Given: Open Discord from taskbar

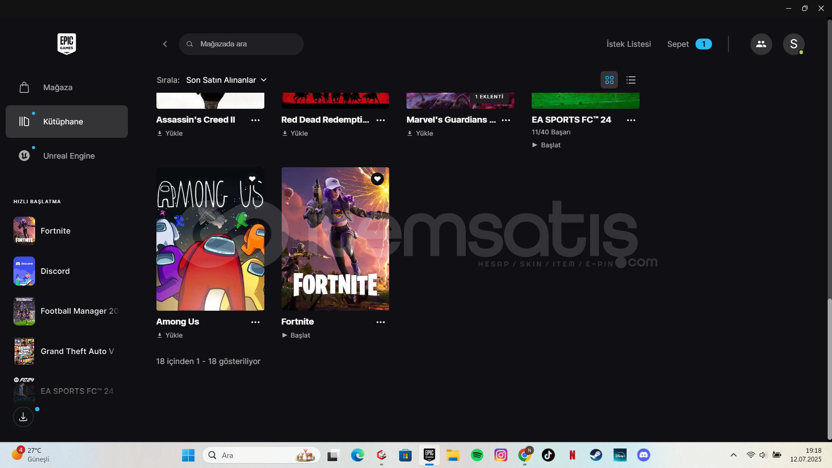Looking at the screenshot, I should tap(643, 455).
